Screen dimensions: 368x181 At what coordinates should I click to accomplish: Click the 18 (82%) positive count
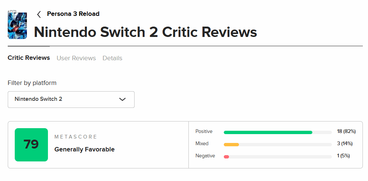click(x=346, y=132)
